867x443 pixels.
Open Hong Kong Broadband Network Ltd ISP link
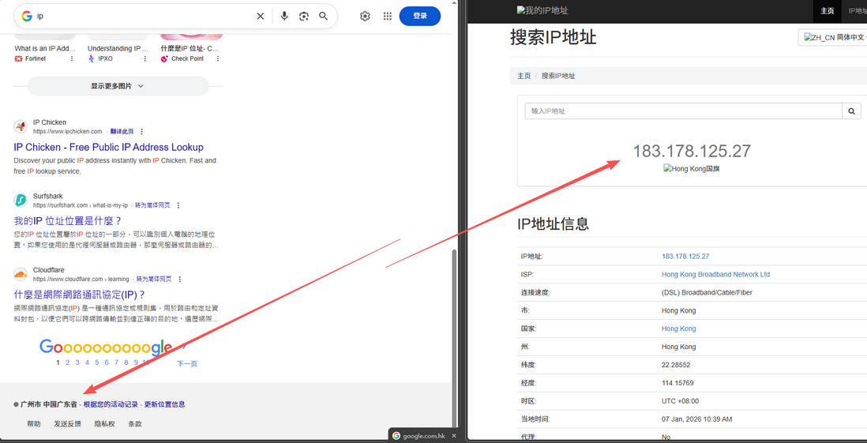(x=715, y=275)
